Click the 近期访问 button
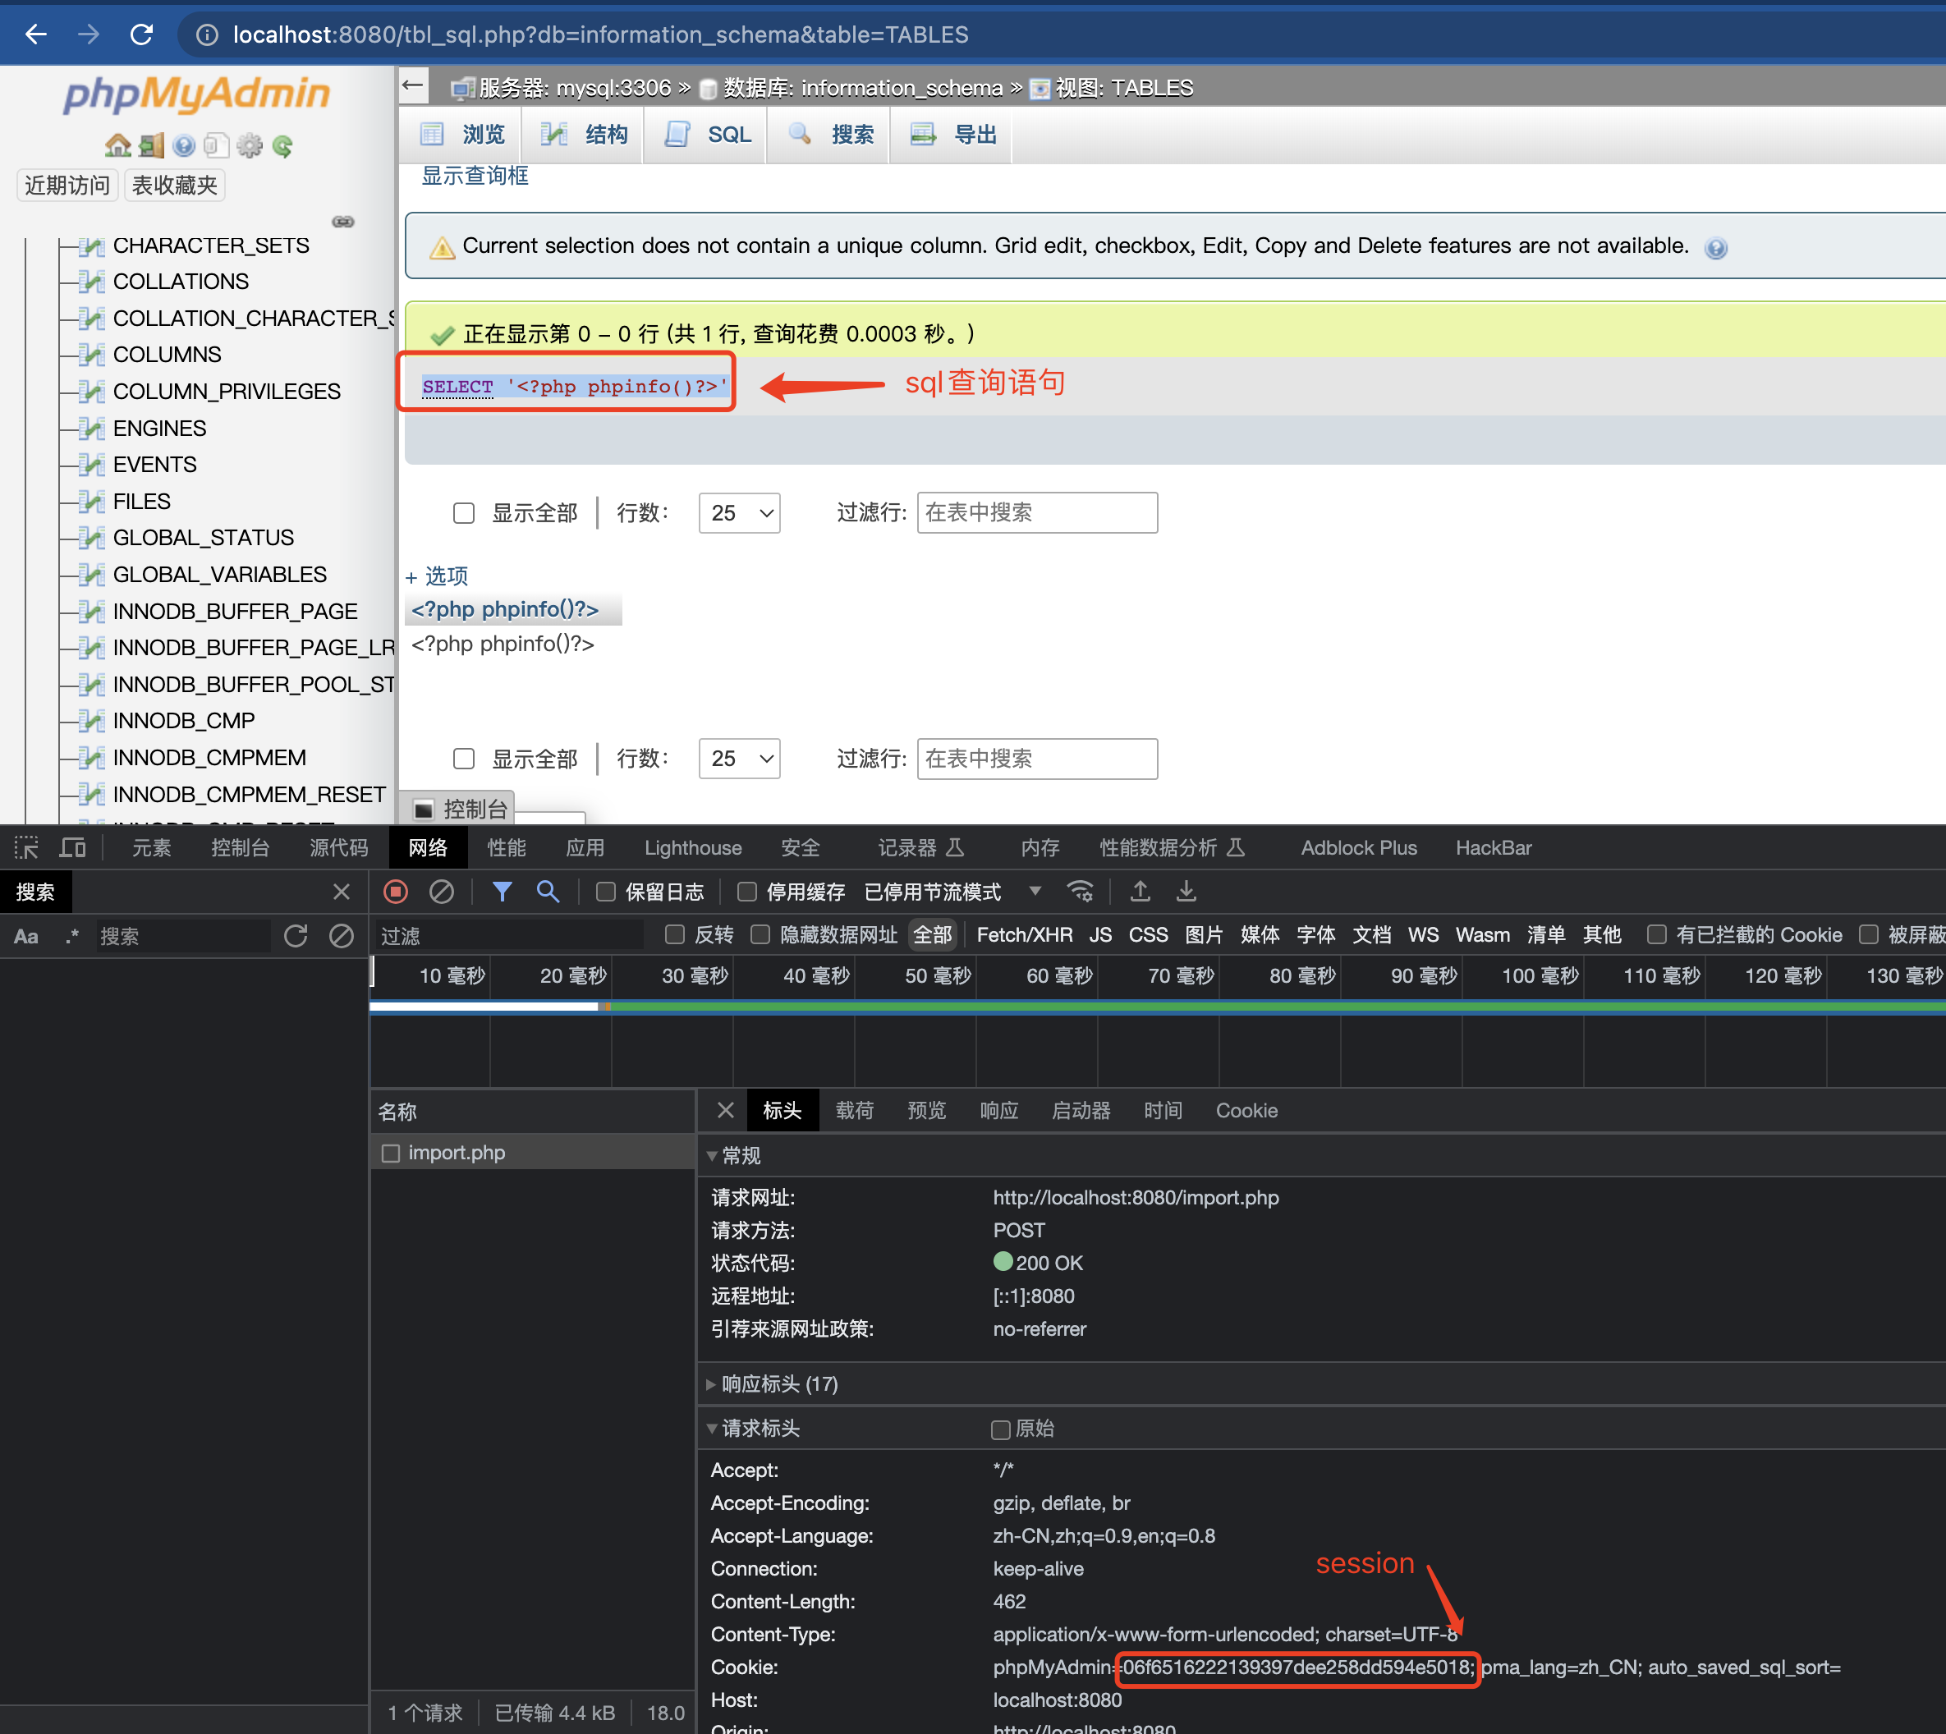The image size is (1946, 1734). pyautogui.click(x=67, y=185)
